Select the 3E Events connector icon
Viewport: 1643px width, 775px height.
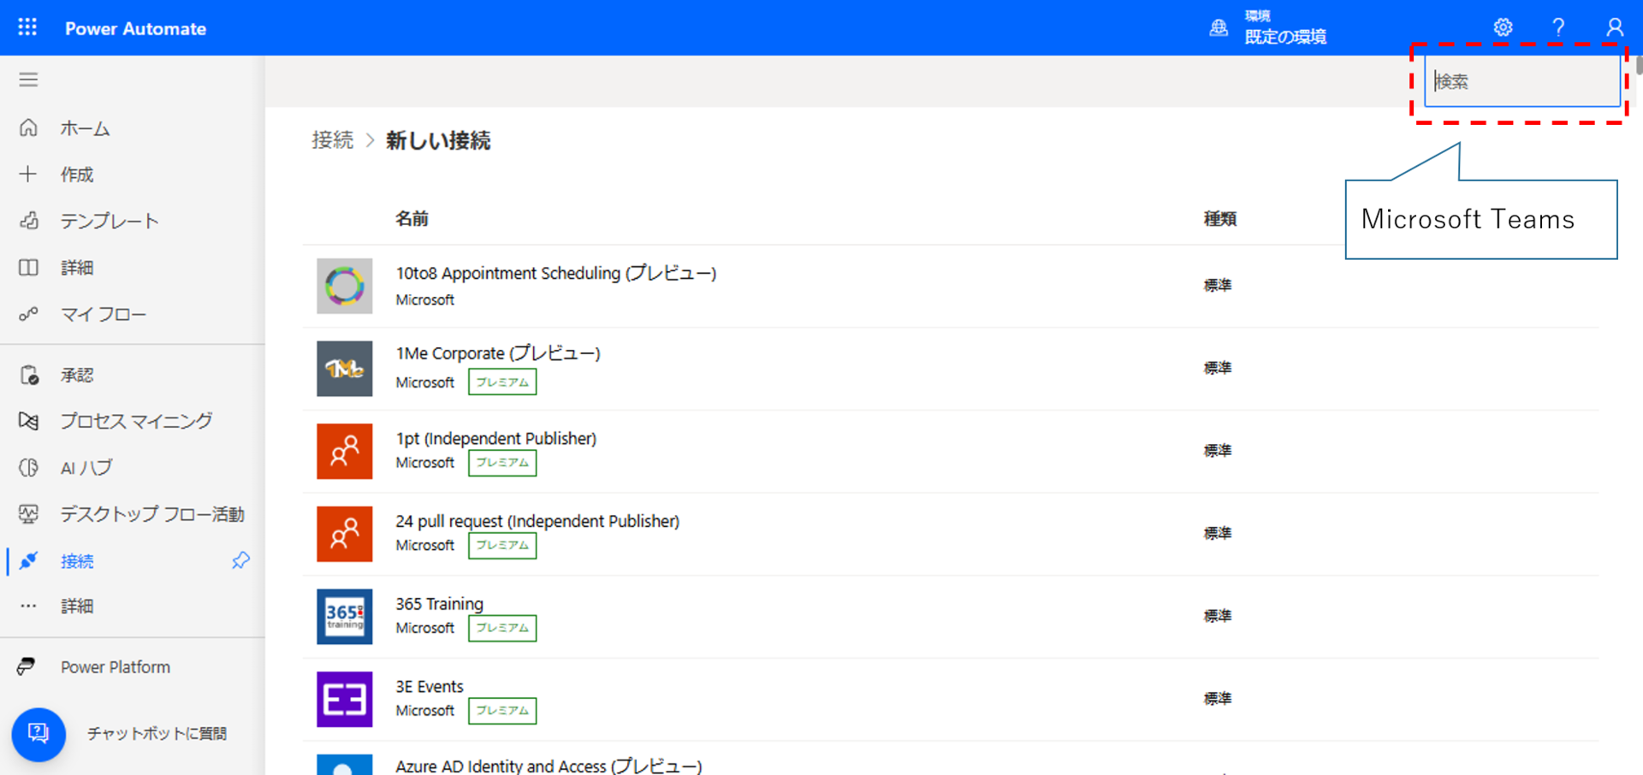tap(345, 699)
